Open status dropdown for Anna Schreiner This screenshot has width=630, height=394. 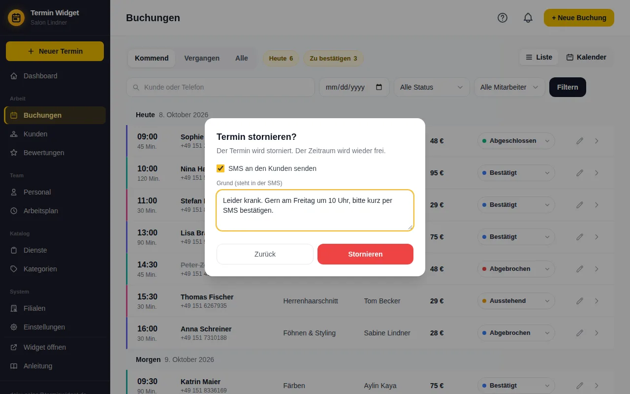coord(516,333)
